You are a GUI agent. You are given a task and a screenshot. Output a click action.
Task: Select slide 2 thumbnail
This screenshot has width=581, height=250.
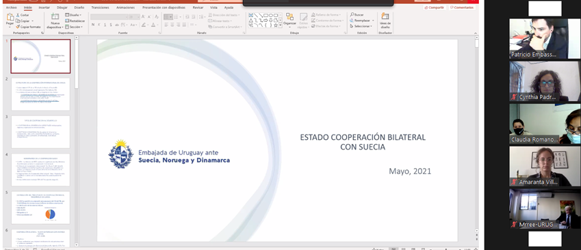(40, 94)
